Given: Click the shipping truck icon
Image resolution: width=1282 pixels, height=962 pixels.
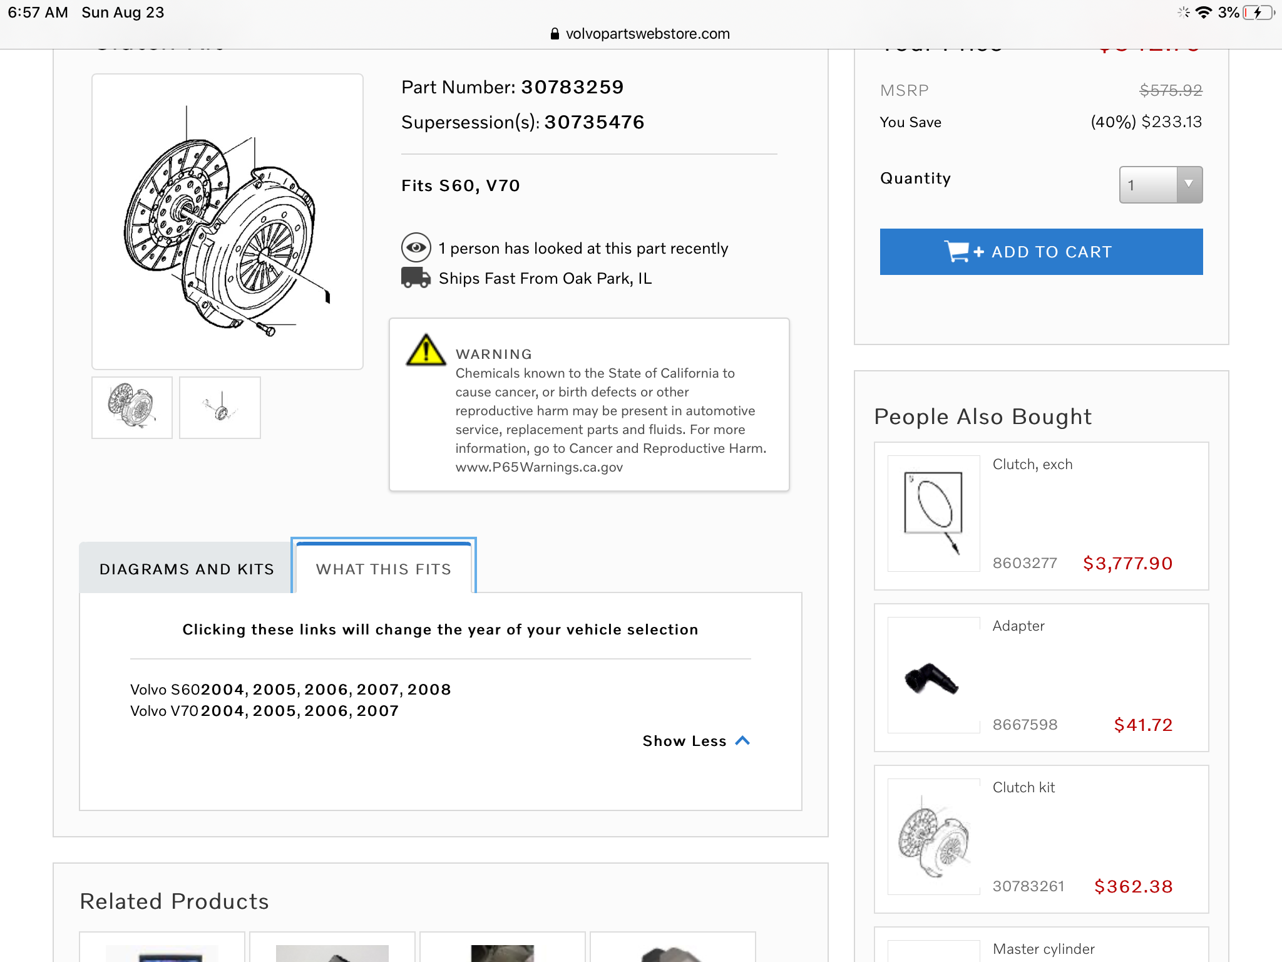Looking at the screenshot, I should click(x=416, y=277).
